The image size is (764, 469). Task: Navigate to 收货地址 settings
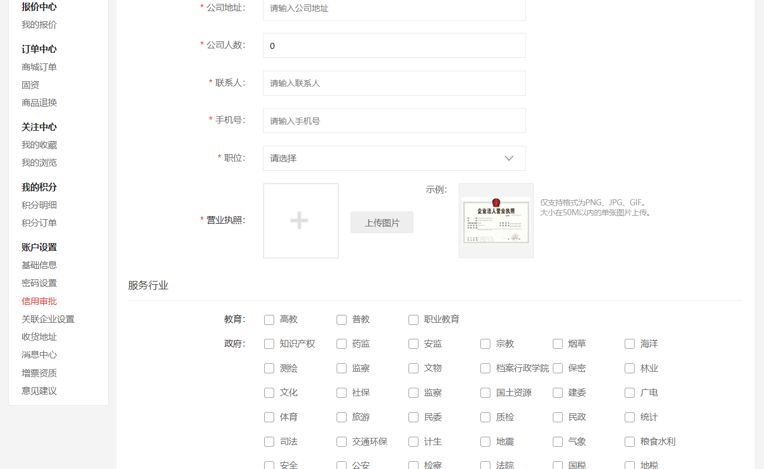coord(39,337)
